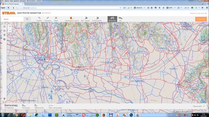
Task: Open the Журнал menu
Action: [x=16, y=1]
